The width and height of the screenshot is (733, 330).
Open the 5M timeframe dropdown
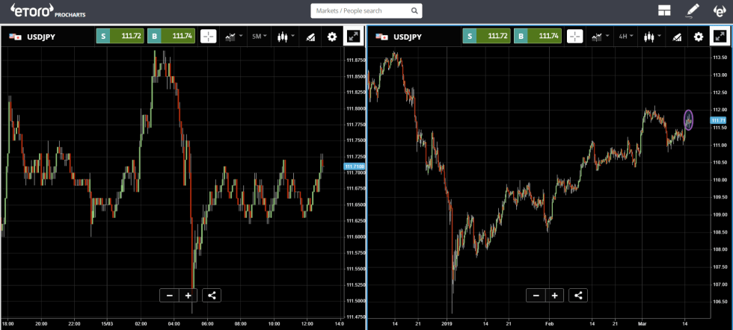(x=259, y=37)
